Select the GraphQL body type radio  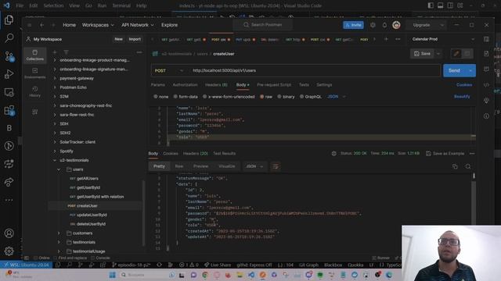[301, 97]
